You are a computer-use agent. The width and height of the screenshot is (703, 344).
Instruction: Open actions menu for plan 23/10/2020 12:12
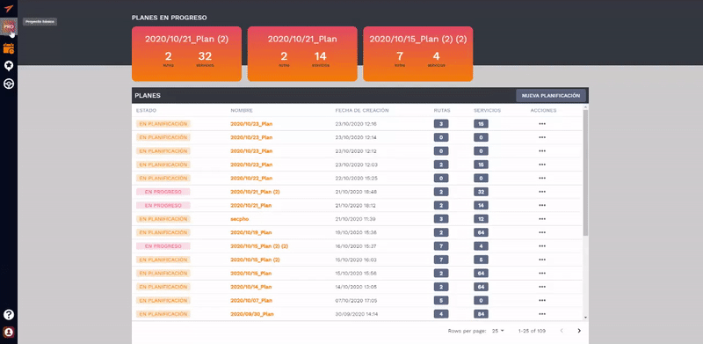pyautogui.click(x=542, y=151)
